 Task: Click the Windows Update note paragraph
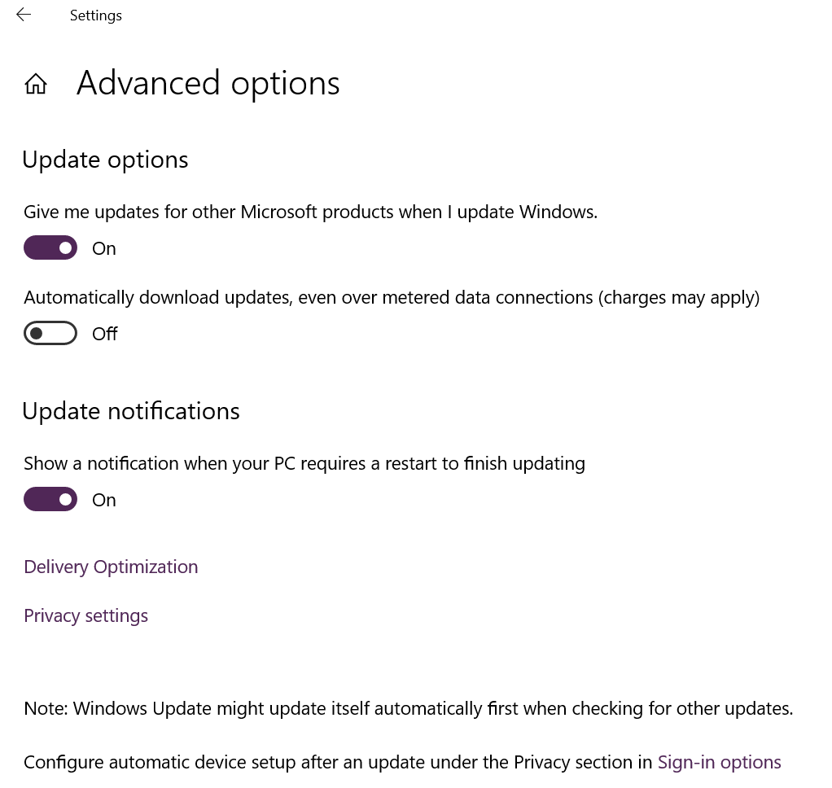point(409,709)
